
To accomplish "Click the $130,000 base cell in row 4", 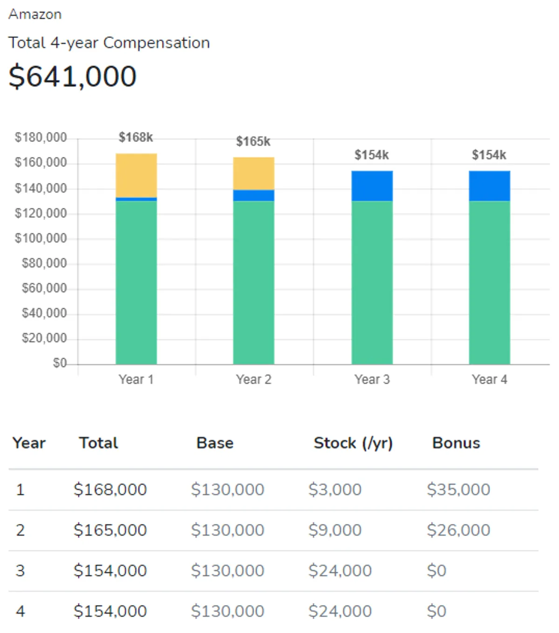I will [228, 611].
